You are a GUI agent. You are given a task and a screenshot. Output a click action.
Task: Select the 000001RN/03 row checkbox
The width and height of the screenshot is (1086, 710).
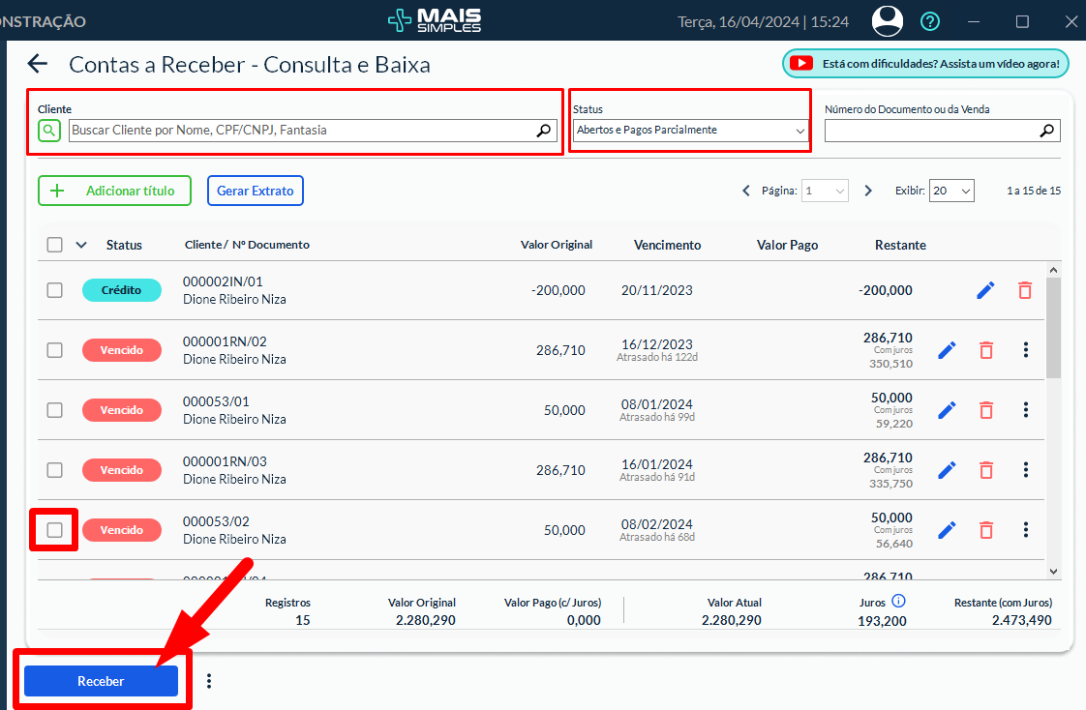[x=54, y=470]
